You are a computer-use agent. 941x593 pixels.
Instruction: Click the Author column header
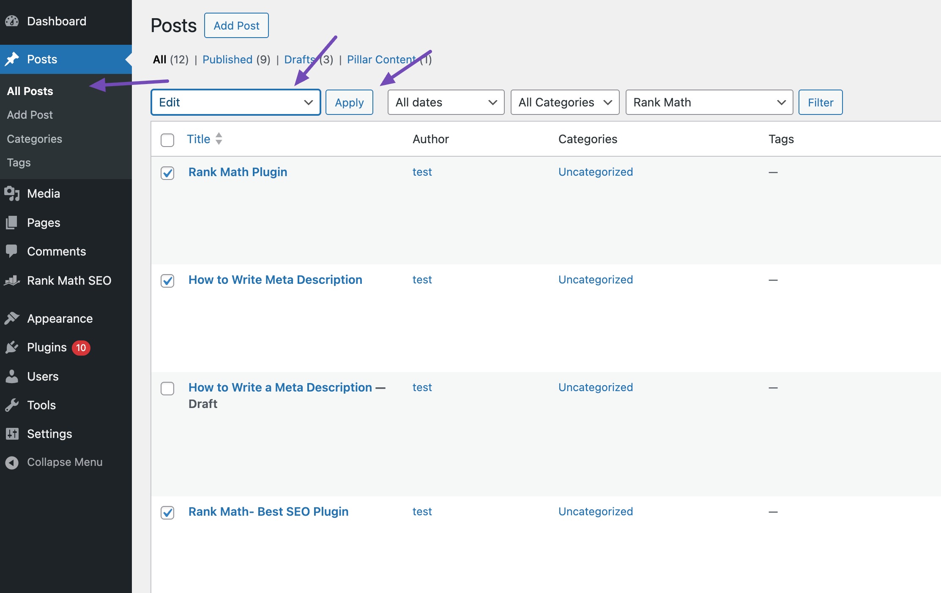coord(431,139)
